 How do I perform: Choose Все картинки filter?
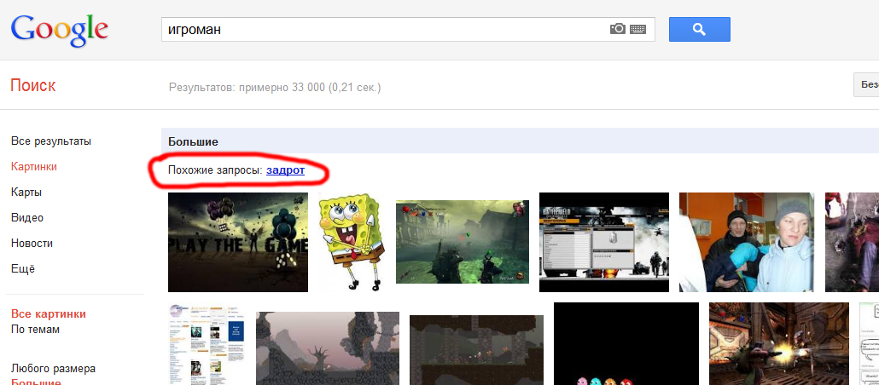pos(49,313)
